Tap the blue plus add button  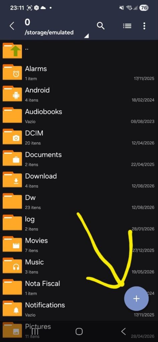(136, 299)
